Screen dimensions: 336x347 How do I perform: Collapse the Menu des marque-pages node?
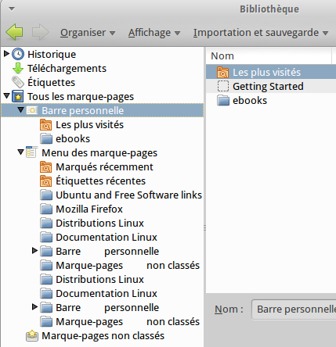coord(20,152)
